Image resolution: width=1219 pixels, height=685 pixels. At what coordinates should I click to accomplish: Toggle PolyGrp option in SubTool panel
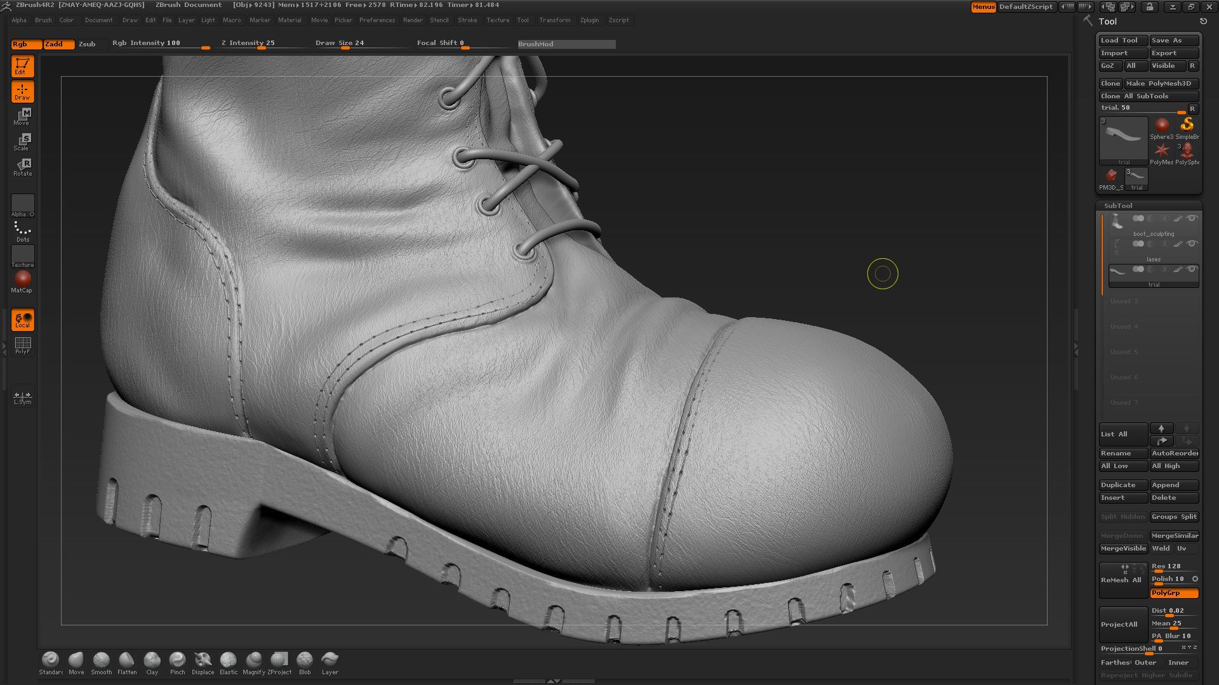click(1173, 592)
